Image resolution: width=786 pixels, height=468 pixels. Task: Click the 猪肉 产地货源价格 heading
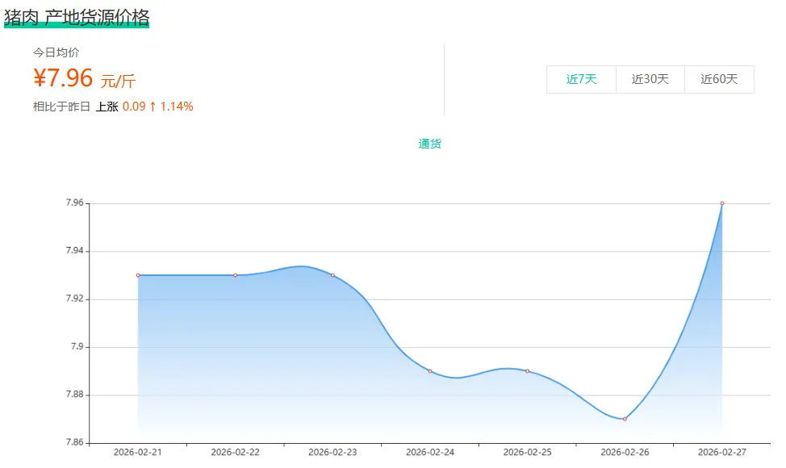(x=77, y=17)
